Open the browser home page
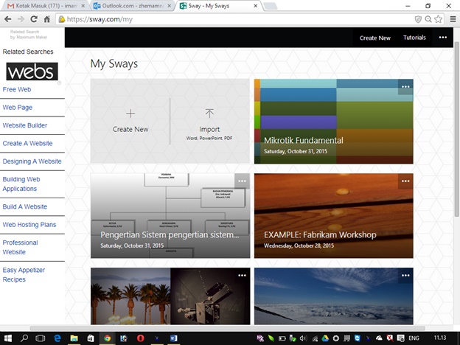The image size is (460, 345). pos(46,19)
